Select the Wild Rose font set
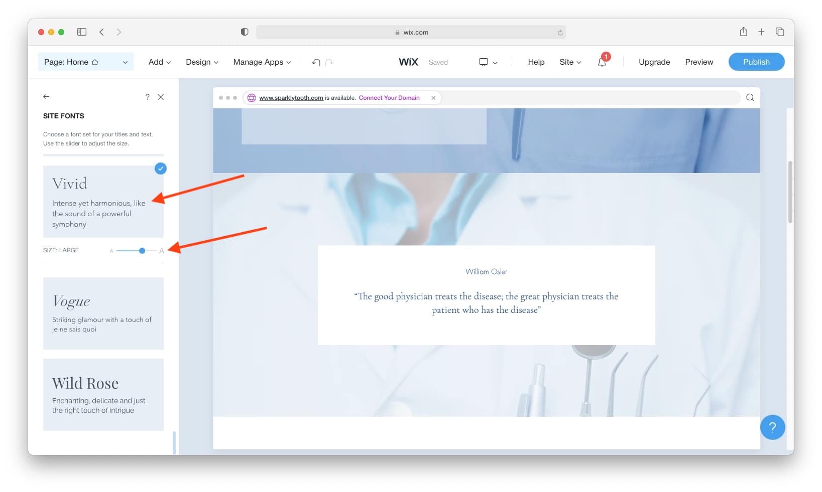The width and height of the screenshot is (822, 492). [103, 395]
